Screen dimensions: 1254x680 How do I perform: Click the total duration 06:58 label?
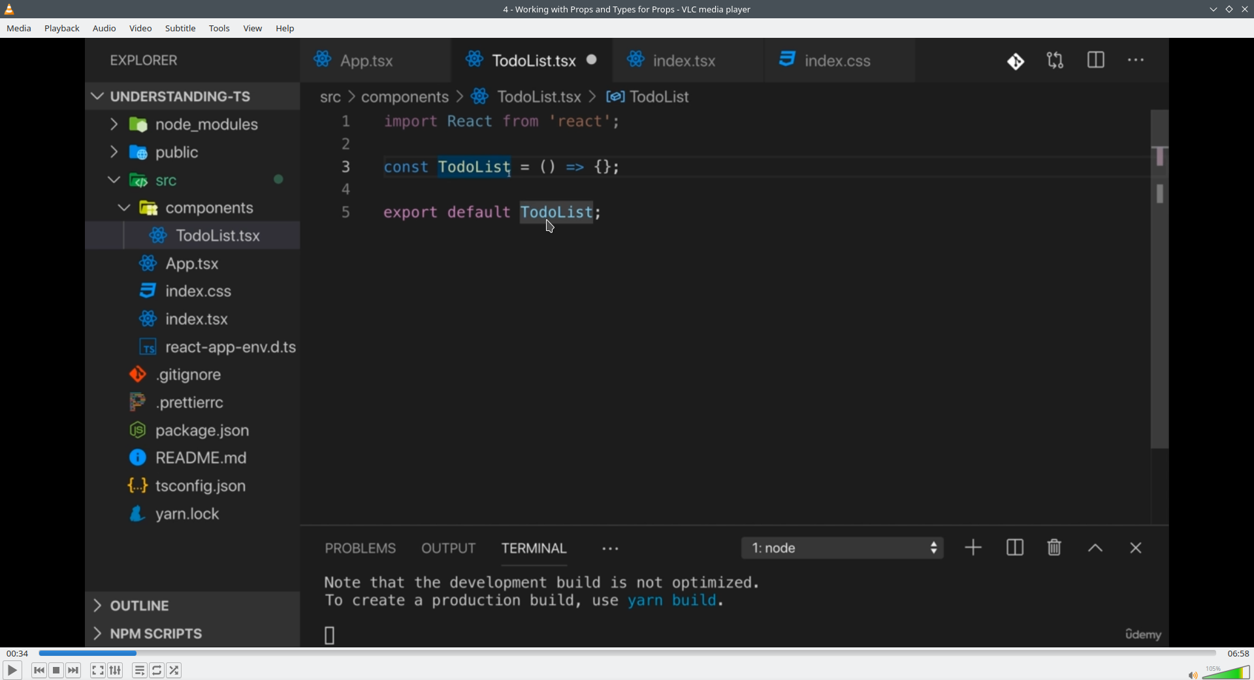[x=1238, y=653]
